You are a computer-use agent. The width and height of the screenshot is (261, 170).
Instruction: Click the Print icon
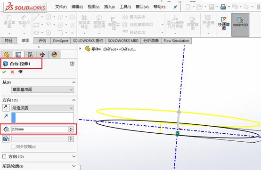[223, 7]
